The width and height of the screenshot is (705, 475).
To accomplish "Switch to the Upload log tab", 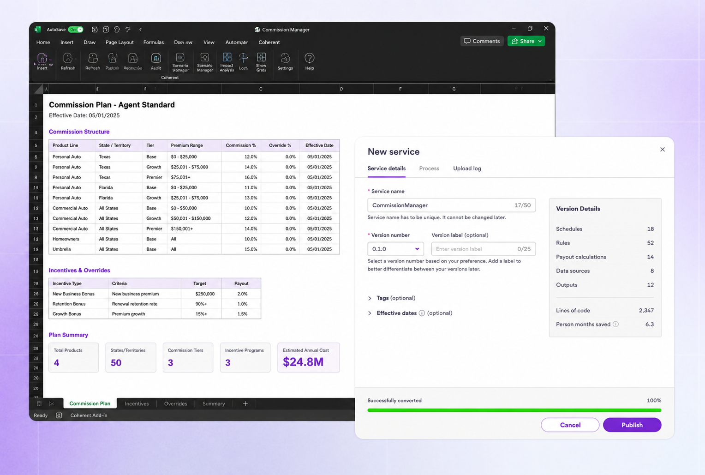I will point(467,168).
